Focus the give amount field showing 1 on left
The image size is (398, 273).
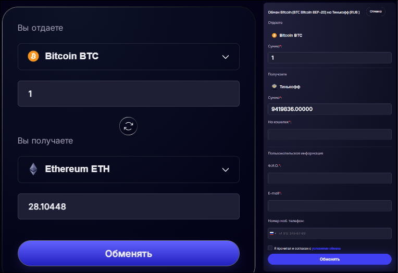point(129,94)
